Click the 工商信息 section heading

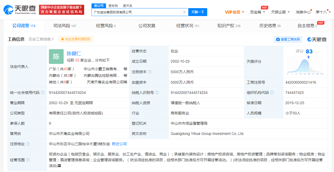(16, 39)
